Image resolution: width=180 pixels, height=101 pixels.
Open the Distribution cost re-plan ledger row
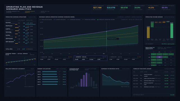pos(154,87)
